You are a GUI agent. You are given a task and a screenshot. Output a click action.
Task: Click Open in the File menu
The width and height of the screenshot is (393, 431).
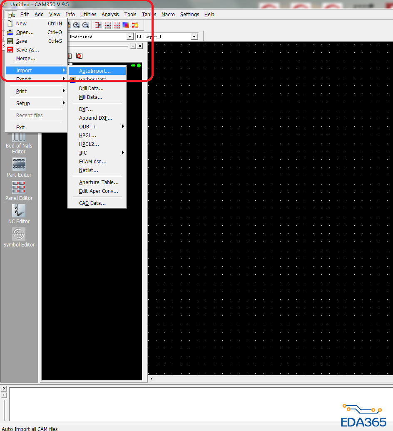36,32
